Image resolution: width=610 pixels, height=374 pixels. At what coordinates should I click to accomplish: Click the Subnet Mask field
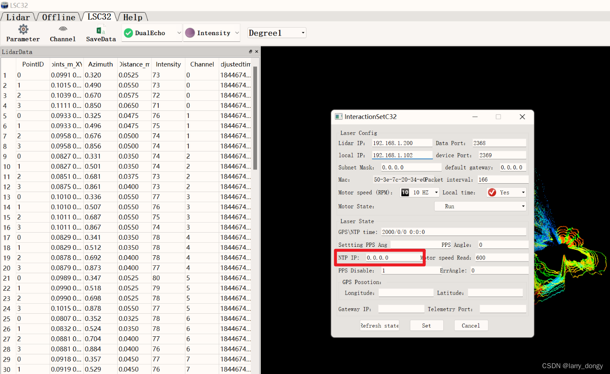click(411, 167)
